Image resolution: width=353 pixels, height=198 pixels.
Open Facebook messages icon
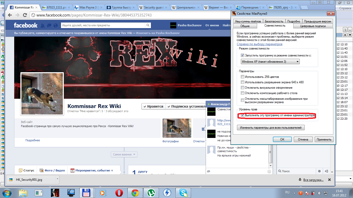click(x=49, y=25)
